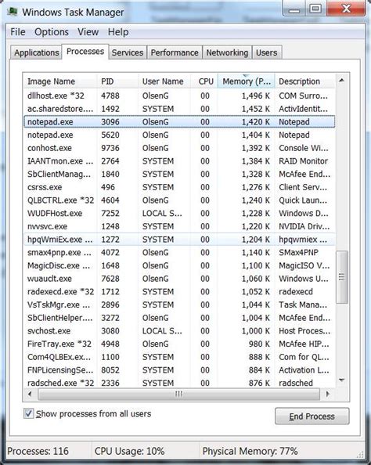
Task: Click the horizontal scrollbar left arrow
Action: 30,394
